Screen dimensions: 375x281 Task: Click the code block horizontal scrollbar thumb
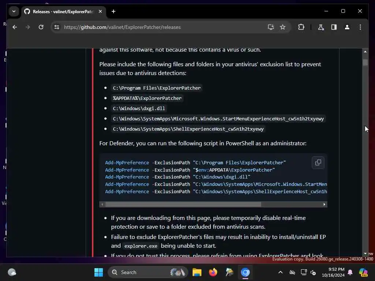tap(183, 204)
